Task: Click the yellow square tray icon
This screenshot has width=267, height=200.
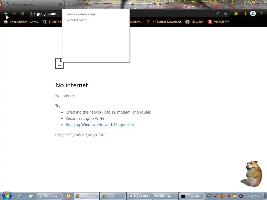Action: (x=234, y=196)
